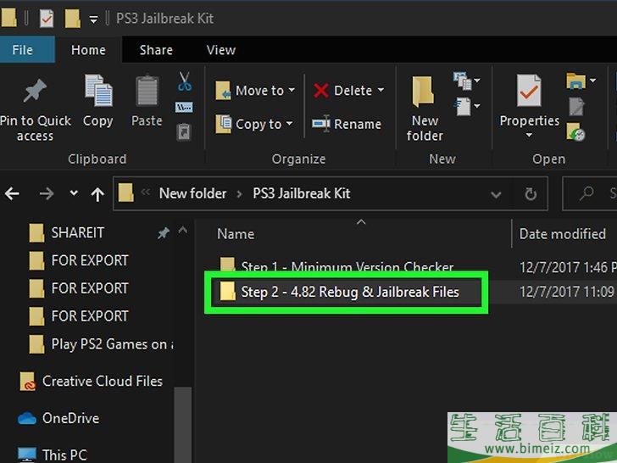Open Customize Quick Access Toolbar dropdown
Image resolution: width=617 pixels, height=463 pixels.
pos(93,19)
